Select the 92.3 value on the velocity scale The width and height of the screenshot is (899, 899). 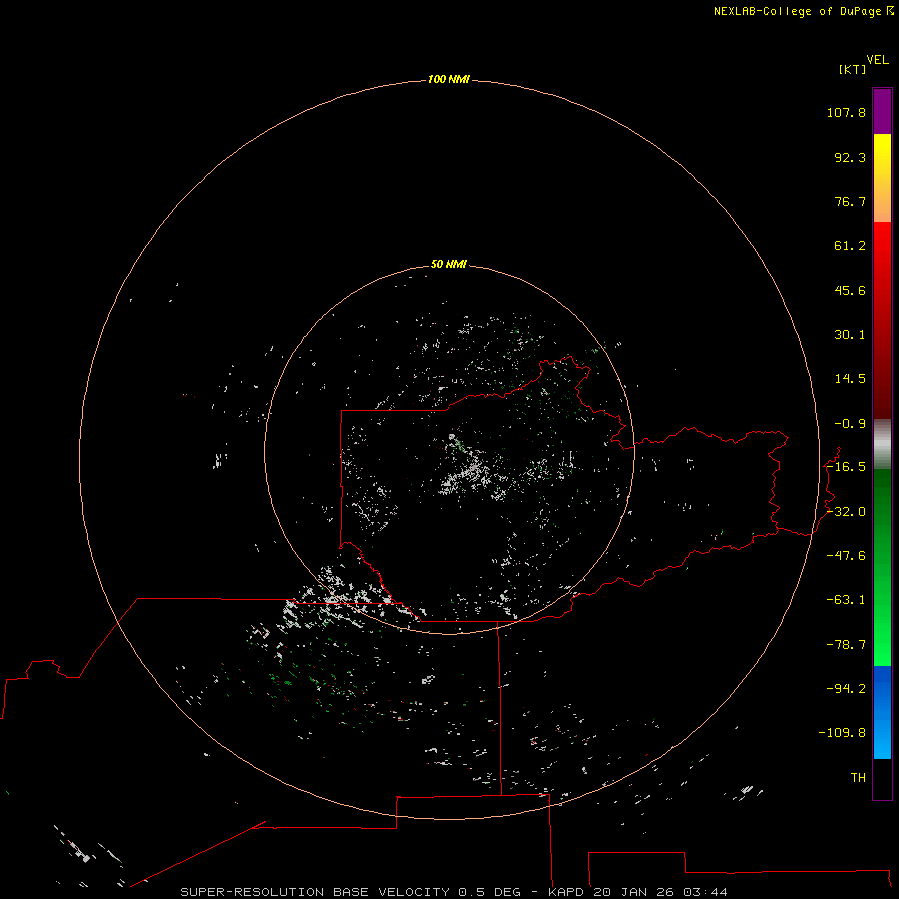850,157
